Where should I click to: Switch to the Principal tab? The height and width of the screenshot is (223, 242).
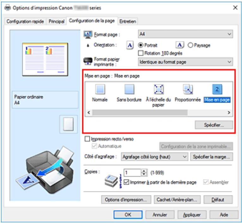(56, 21)
